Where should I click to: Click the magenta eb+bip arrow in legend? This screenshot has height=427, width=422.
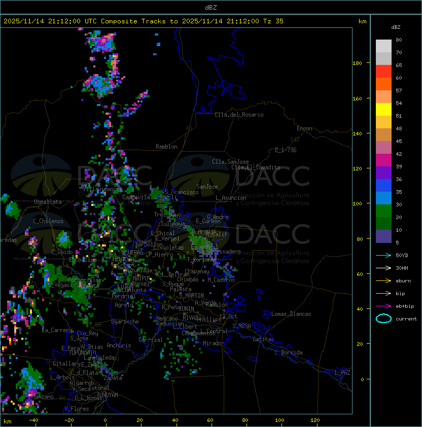(x=383, y=306)
